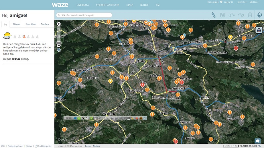Toggle the map layer switcher on map
The image size is (264, 148).
coord(259,30)
